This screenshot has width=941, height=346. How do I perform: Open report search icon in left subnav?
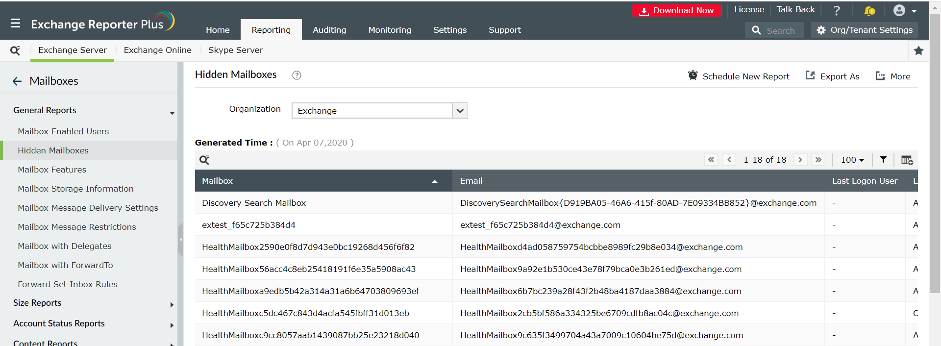(x=15, y=50)
